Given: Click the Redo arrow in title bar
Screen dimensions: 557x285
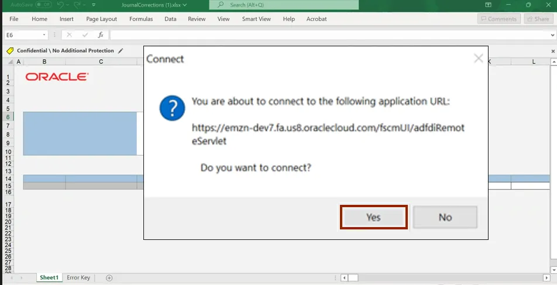Looking at the screenshot, I should (81, 5).
